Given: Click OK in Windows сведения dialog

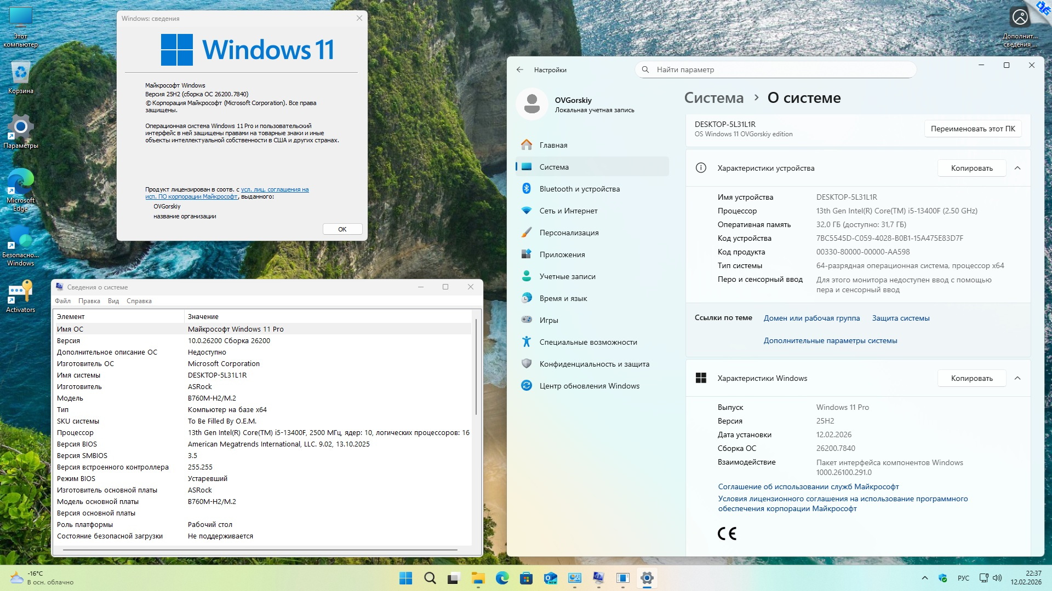Looking at the screenshot, I should pos(342,229).
